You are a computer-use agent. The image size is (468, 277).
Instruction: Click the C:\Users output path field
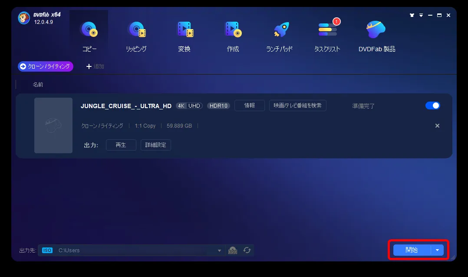[x=131, y=250]
